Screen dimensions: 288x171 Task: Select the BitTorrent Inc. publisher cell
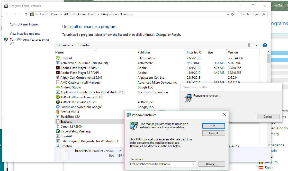147,58
